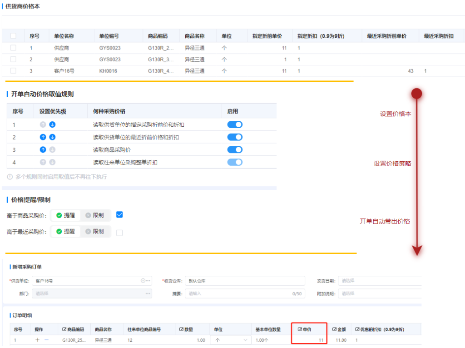The height and width of the screenshot is (348, 465).
Task: Tick the 高于最近采购价 checkbox
Action: [119, 233]
